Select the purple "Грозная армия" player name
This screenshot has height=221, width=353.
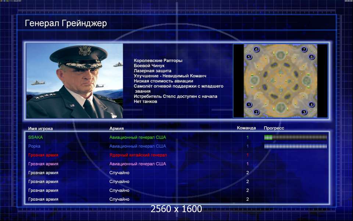43,164
